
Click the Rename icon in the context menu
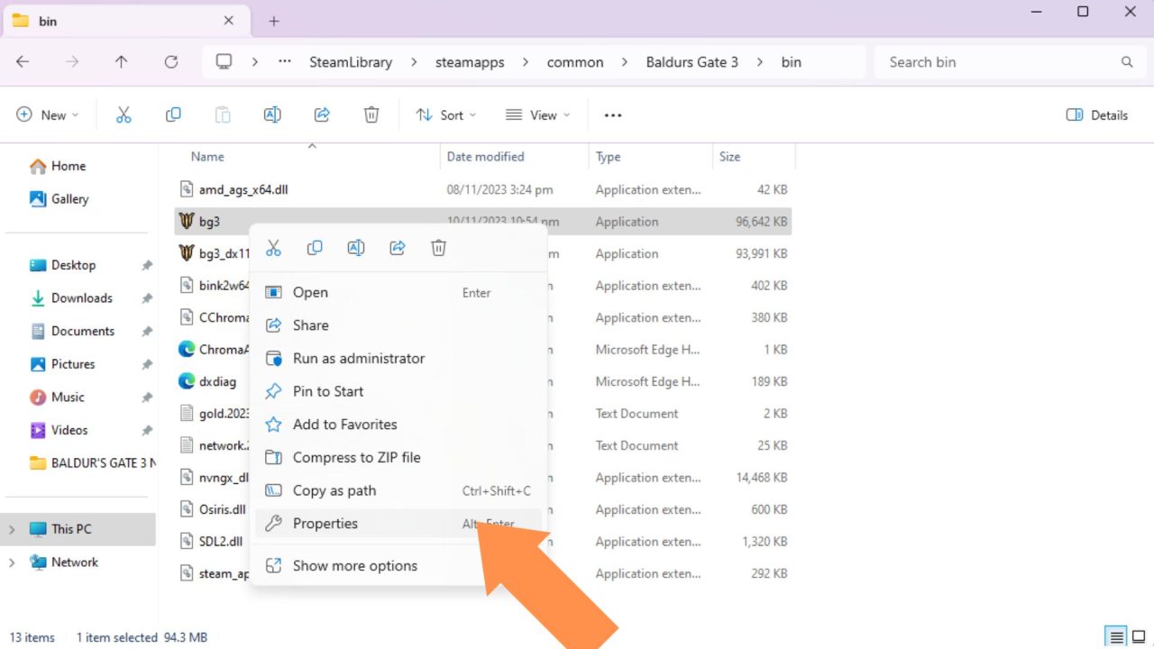click(x=356, y=248)
